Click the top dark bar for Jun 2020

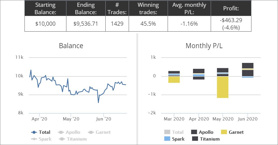tap(248, 66)
